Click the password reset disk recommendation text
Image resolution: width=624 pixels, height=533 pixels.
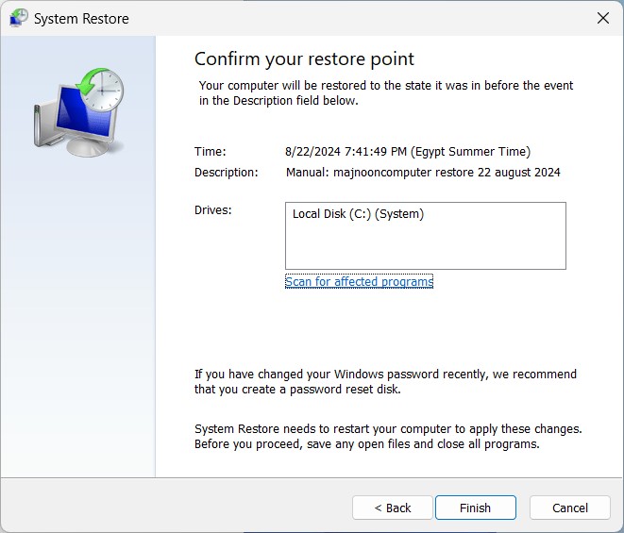(384, 382)
